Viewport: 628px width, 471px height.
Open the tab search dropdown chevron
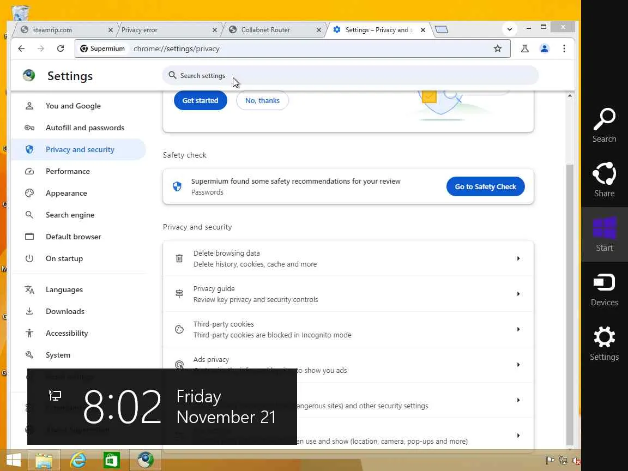(x=510, y=29)
